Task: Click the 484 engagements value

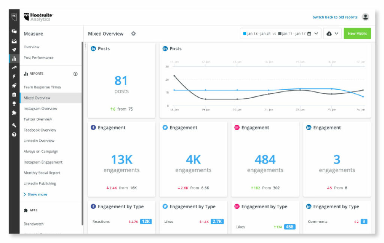Action: point(265,160)
